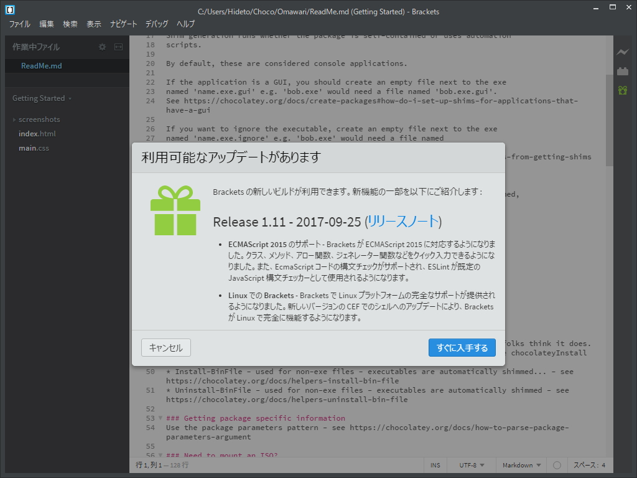Open the デバッグ menu

click(156, 24)
